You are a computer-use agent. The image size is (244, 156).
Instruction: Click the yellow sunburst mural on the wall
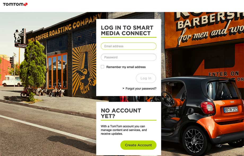(84, 70)
